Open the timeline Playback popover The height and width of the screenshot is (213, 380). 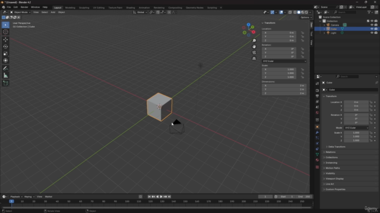click(16, 197)
